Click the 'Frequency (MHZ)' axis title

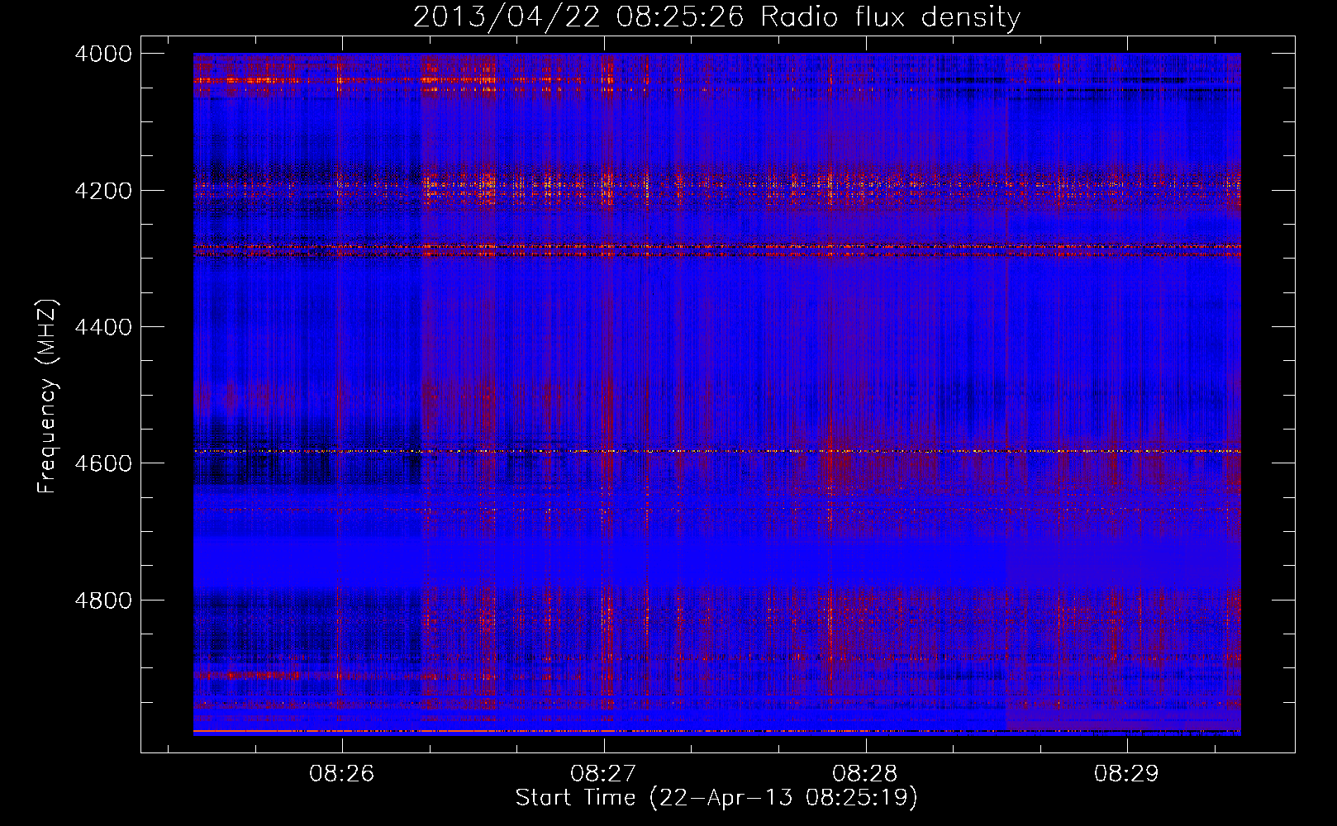[x=48, y=396]
